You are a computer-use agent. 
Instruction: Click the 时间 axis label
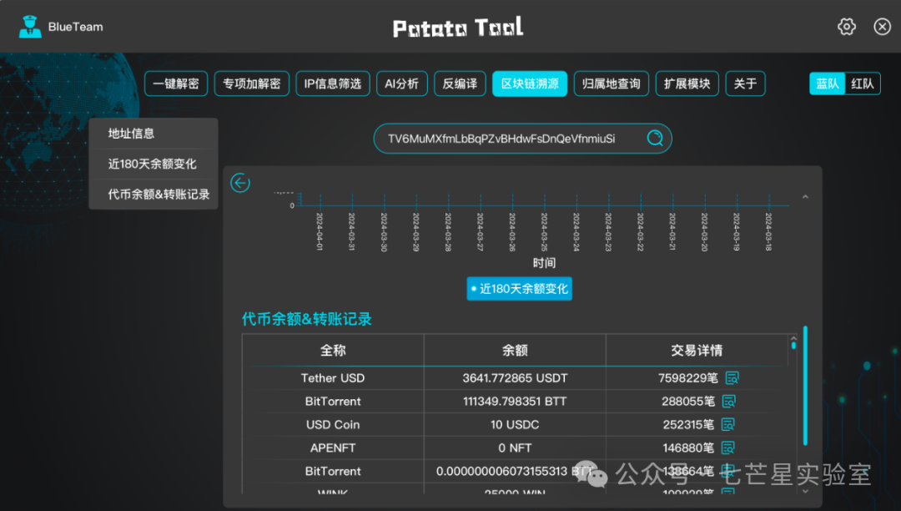point(544,263)
